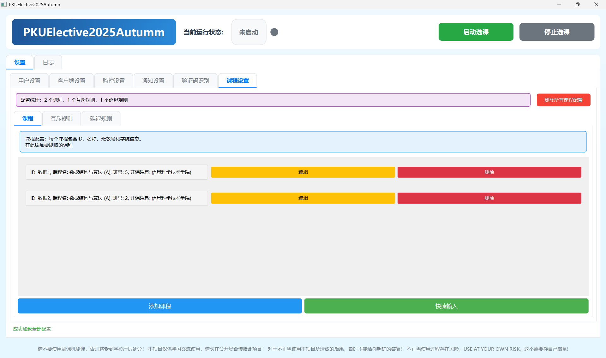Add a new course with 添加课程

[159, 306]
